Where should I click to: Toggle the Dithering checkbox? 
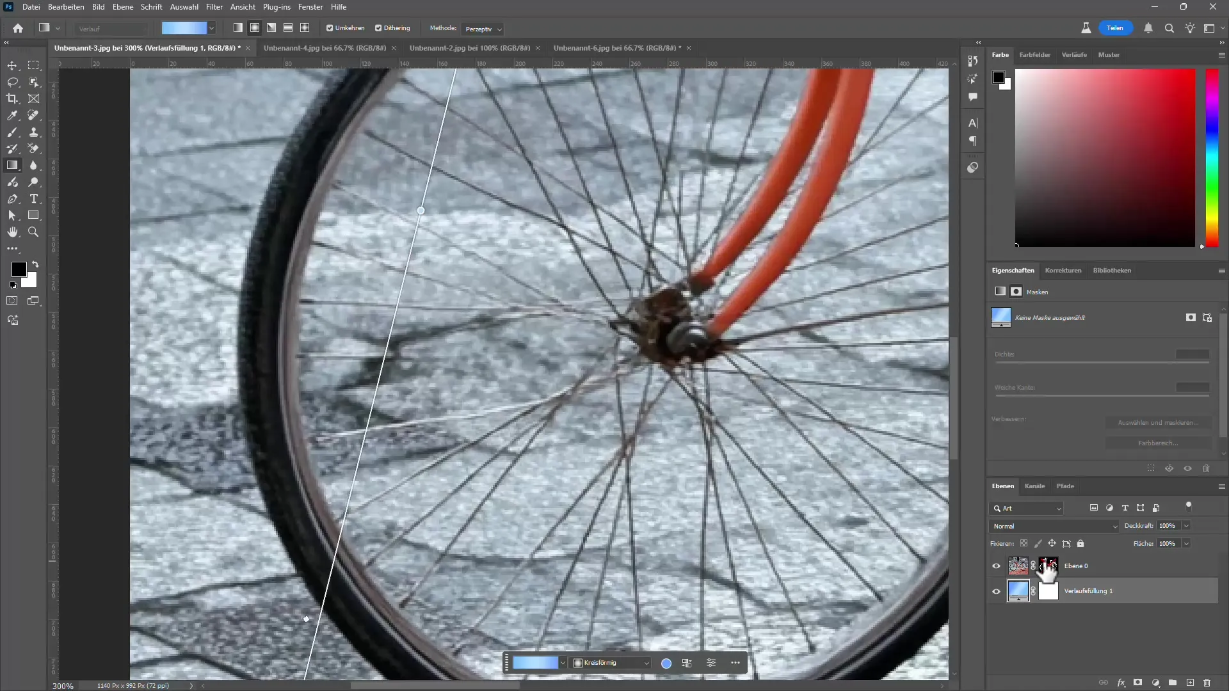pyautogui.click(x=378, y=28)
